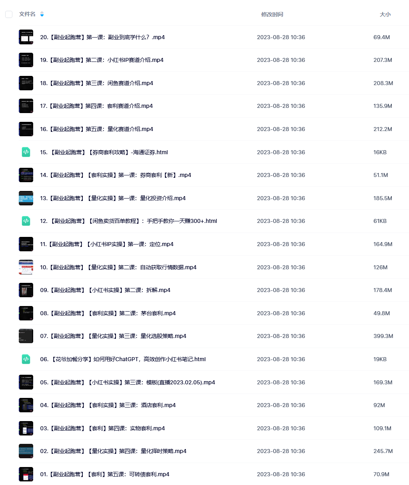The image size is (409, 485).
Task: Open video thumbnail for 副业到底学什么.mp4
Action: (x=26, y=37)
